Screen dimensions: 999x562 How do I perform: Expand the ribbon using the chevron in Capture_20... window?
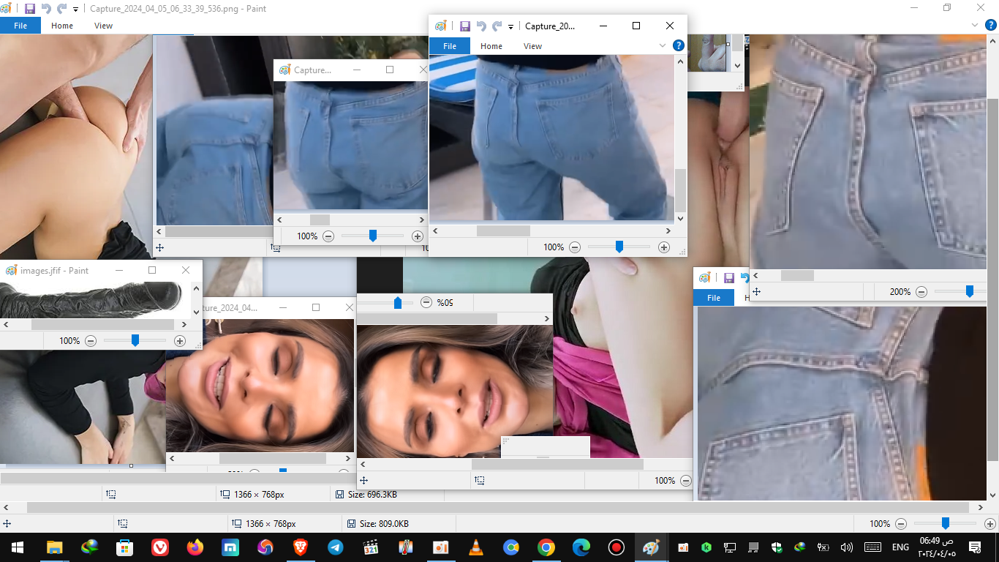pyautogui.click(x=663, y=45)
